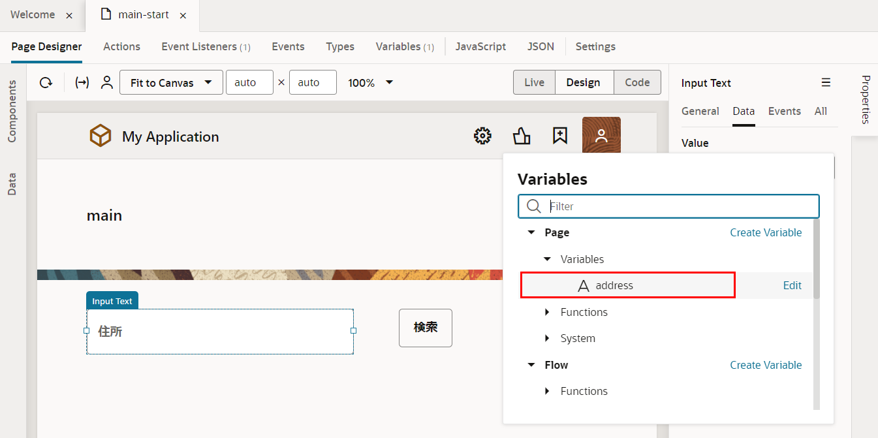878x438 pixels.
Task: Open the Input Text properties menu icon
Action: point(826,83)
